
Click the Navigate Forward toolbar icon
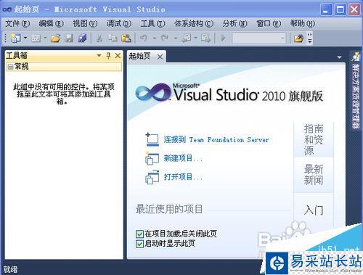205,38
